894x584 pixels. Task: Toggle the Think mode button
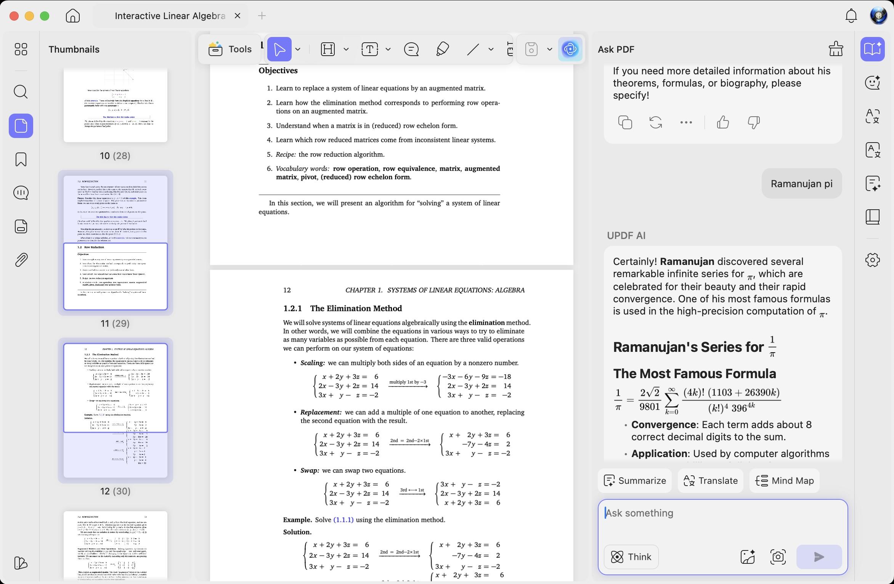coord(631,557)
